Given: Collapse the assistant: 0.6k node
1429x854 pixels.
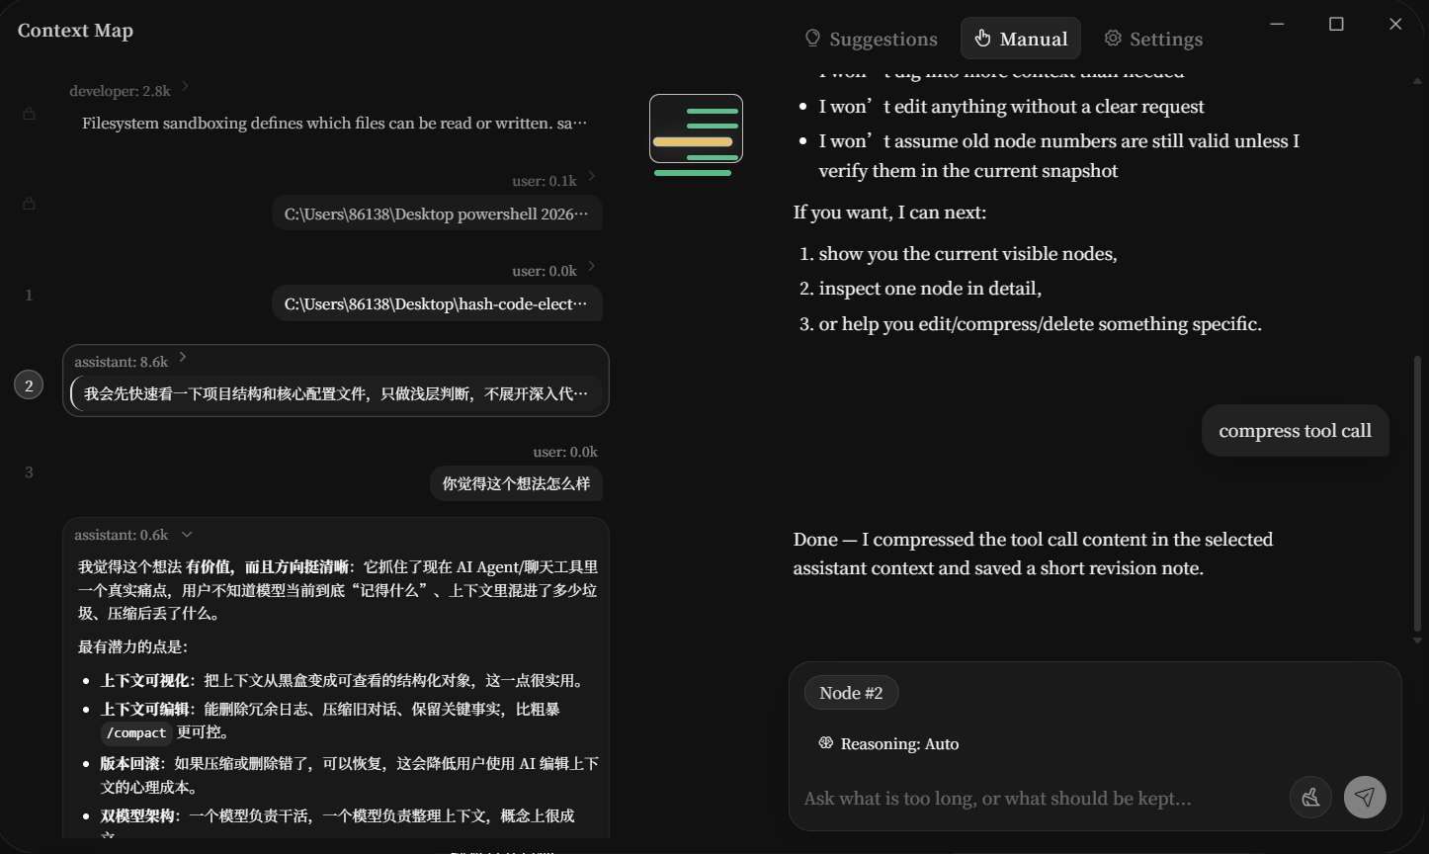Looking at the screenshot, I should pyautogui.click(x=187, y=535).
